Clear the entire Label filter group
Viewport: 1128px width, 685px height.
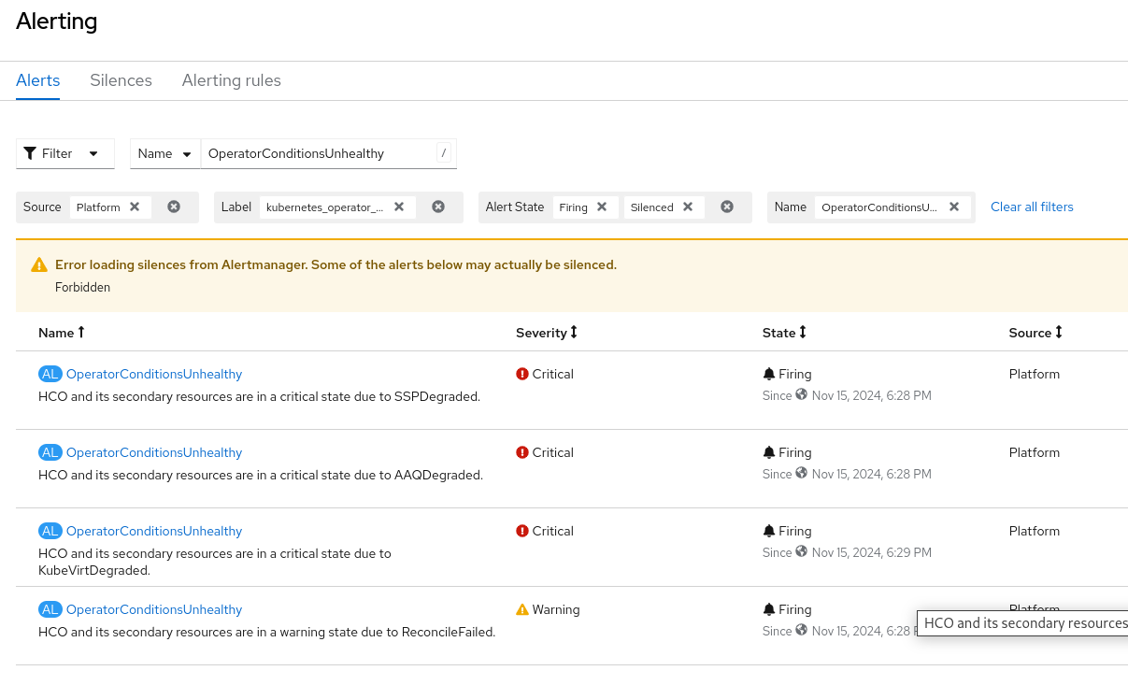coord(438,207)
